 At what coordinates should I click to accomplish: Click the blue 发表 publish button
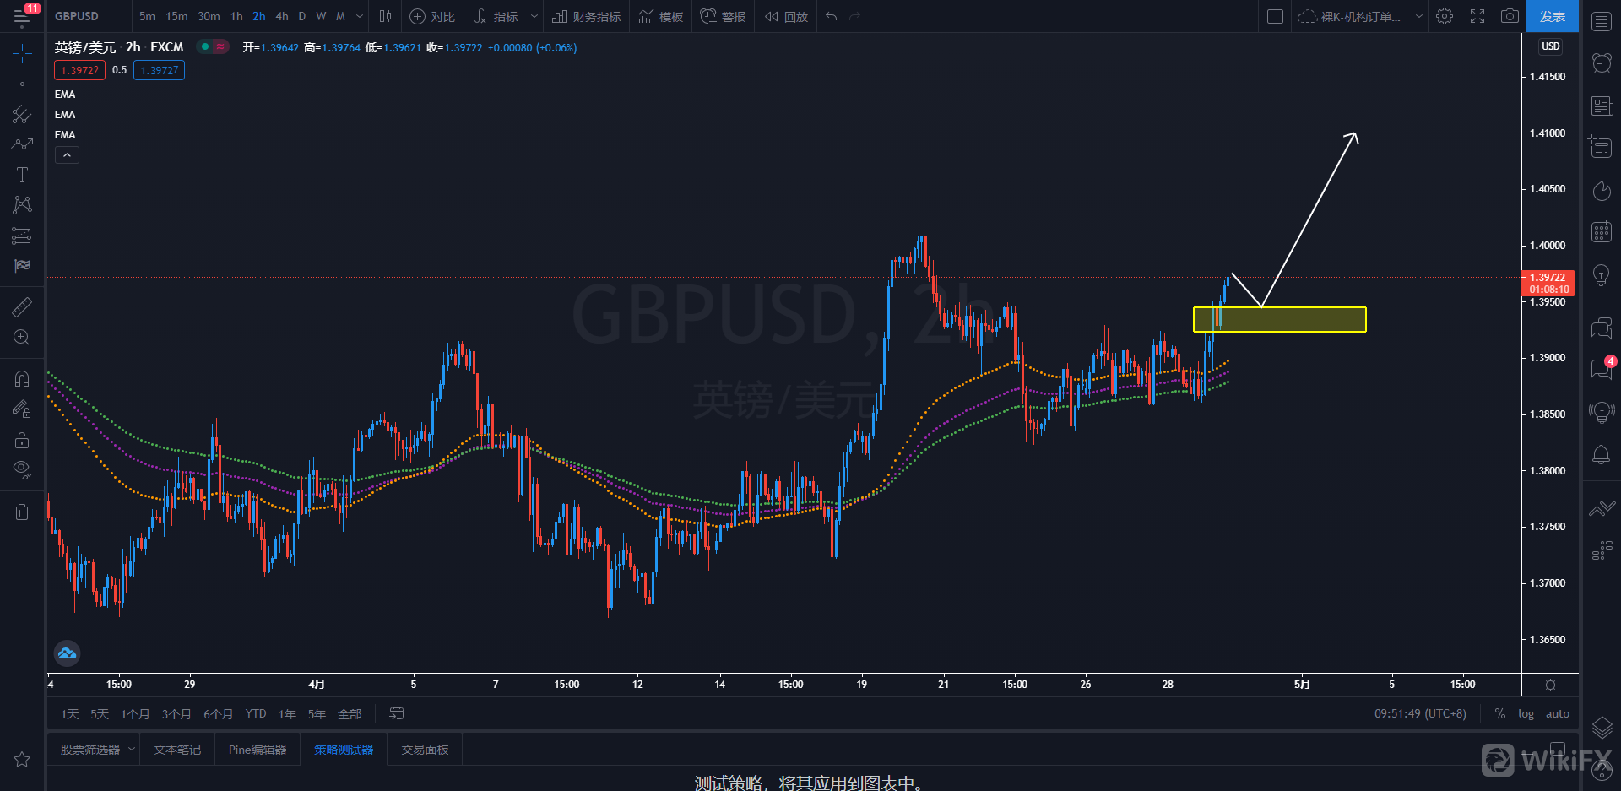point(1552,16)
